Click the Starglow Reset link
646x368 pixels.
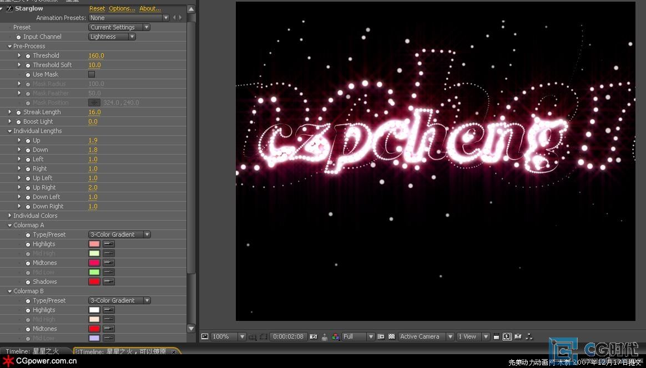click(x=97, y=8)
